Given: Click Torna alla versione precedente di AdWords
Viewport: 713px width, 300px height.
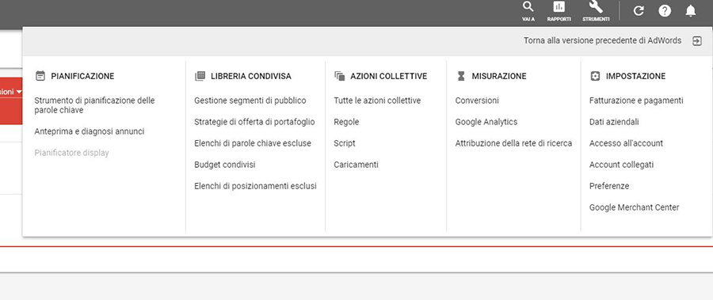Looking at the screenshot, I should tap(603, 40).
